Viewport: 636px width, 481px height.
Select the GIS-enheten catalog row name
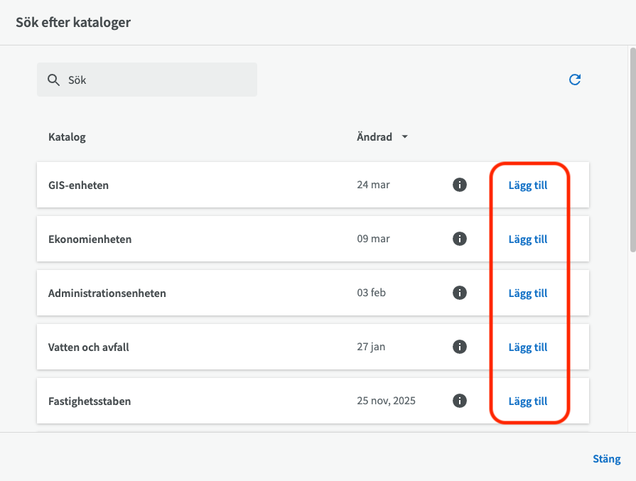tap(78, 185)
